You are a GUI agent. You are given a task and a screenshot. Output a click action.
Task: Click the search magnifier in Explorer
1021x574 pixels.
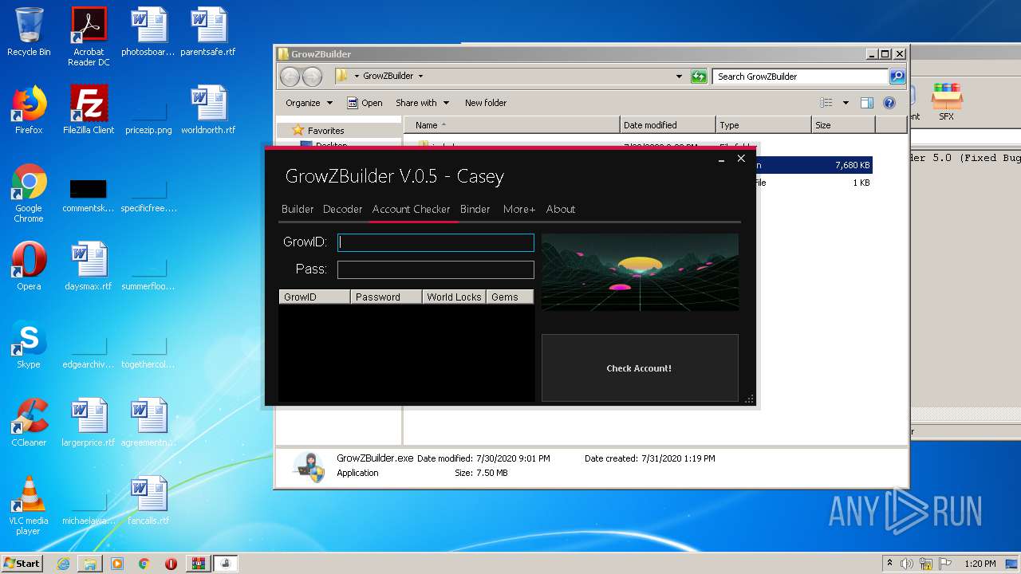point(897,77)
